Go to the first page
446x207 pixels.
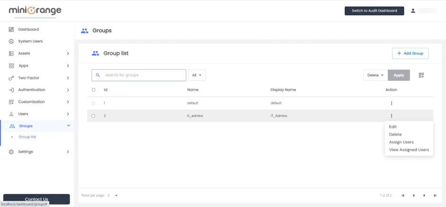pyautogui.click(x=403, y=195)
